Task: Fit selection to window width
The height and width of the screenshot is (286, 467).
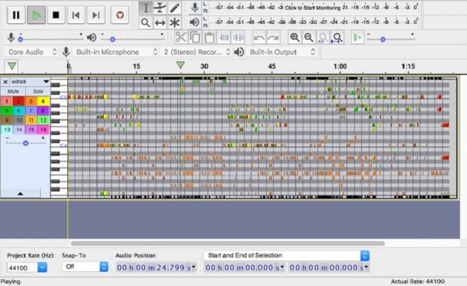Action: [323, 37]
